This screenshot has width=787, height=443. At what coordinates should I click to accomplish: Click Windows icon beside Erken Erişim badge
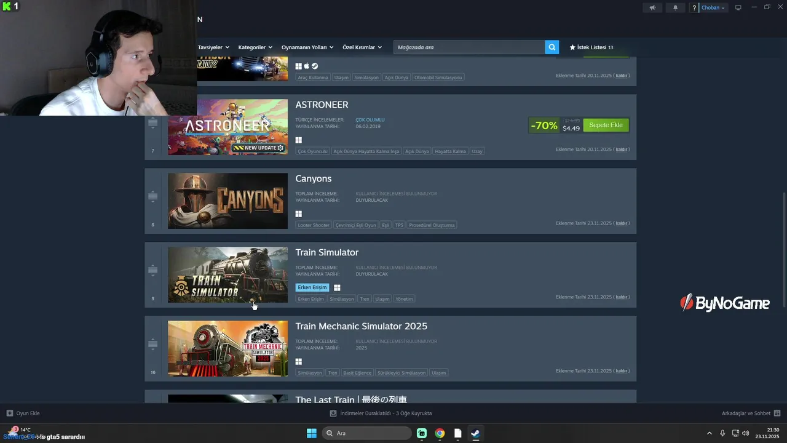tap(337, 287)
